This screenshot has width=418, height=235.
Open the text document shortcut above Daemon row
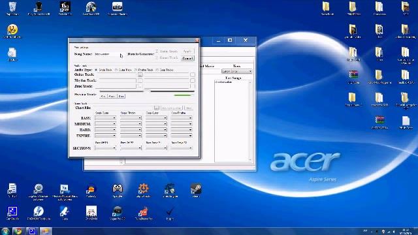12,190
